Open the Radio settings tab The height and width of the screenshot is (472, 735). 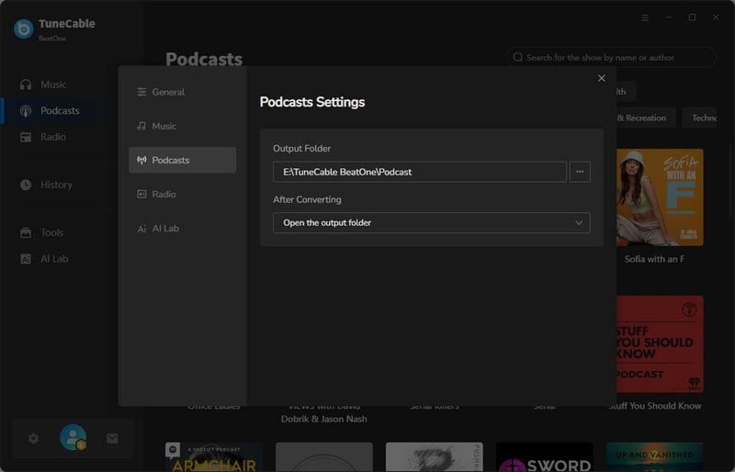pos(182,194)
